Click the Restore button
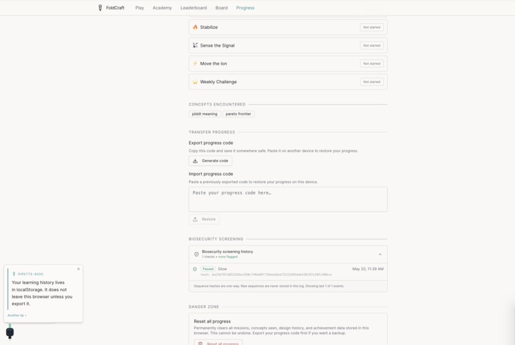The image size is (515, 345). pos(204,219)
